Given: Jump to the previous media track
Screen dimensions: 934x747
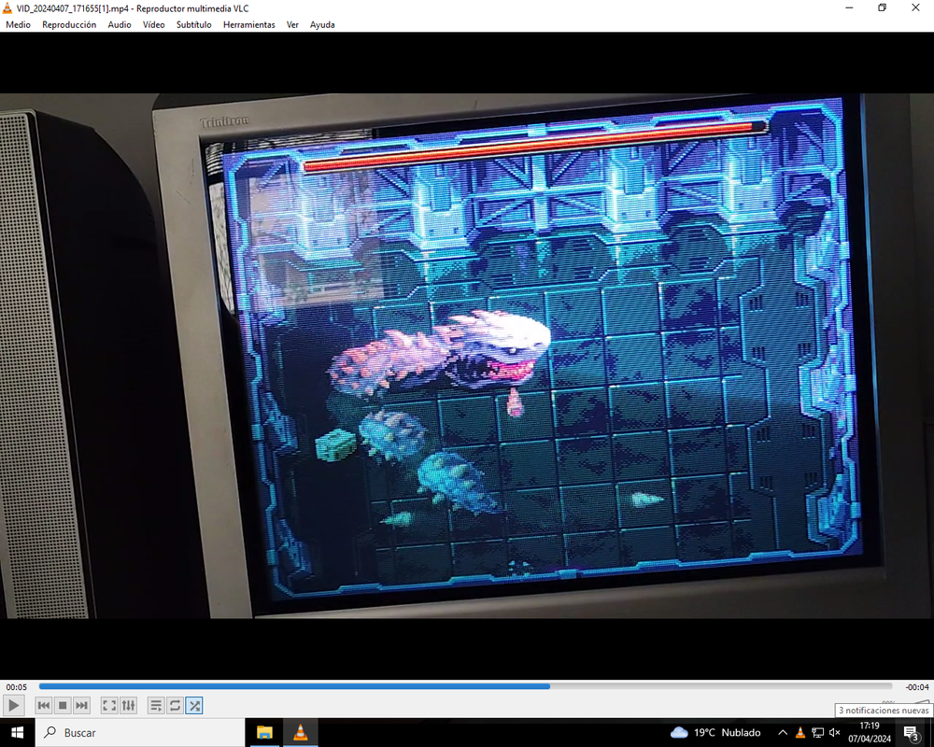Looking at the screenshot, I should click(x=44, y=706).
